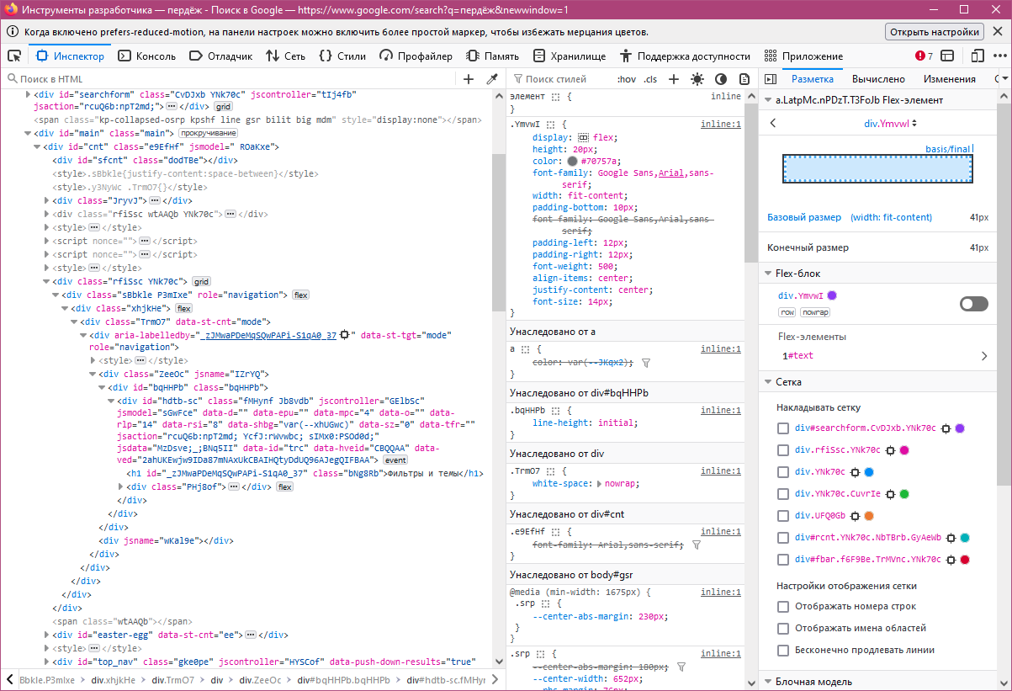The image size is (1012, 691).
Task: Check grid overlay for div.rfiSsc.YNk70c
Action: (x=783, y=450)
